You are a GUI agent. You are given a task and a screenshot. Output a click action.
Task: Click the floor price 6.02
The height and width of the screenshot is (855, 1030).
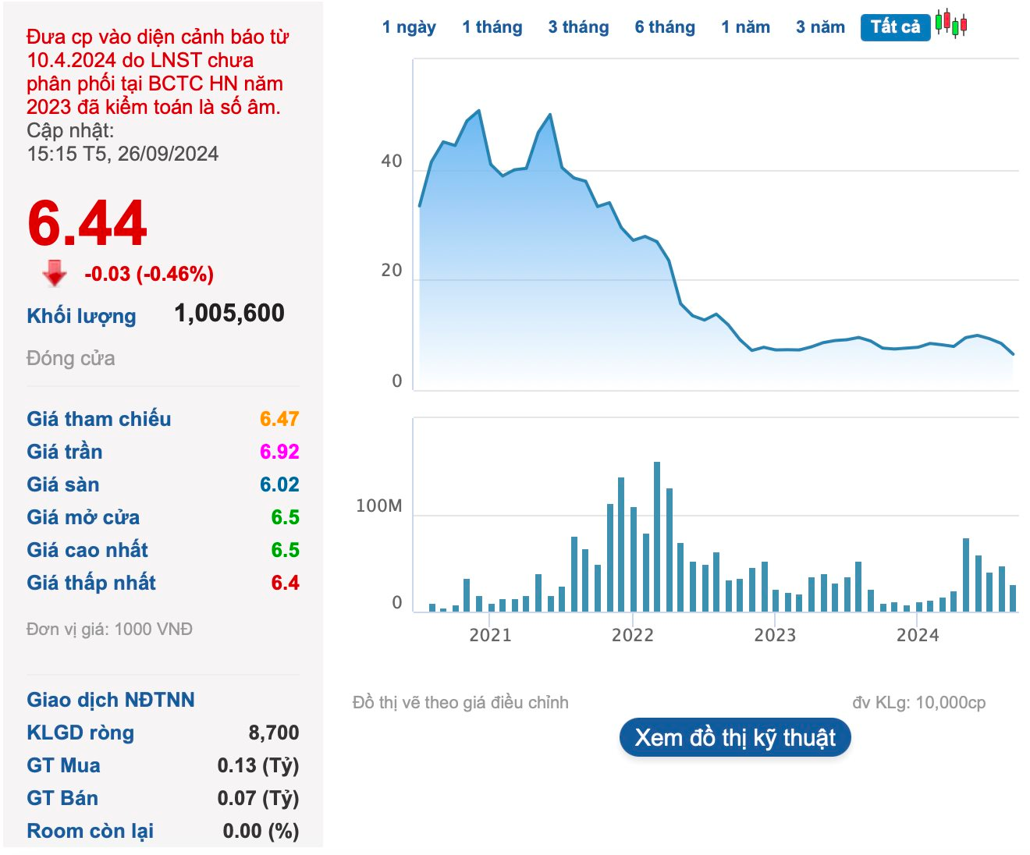point(279,484)
